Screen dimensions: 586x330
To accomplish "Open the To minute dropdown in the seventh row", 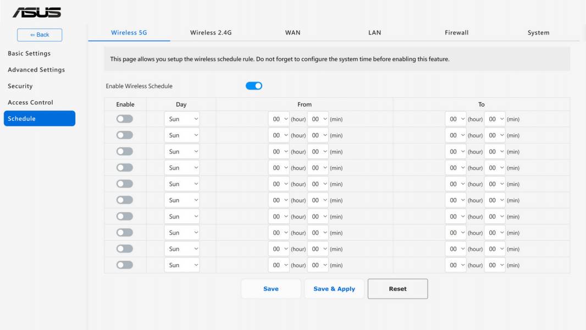I will [495, 216].
